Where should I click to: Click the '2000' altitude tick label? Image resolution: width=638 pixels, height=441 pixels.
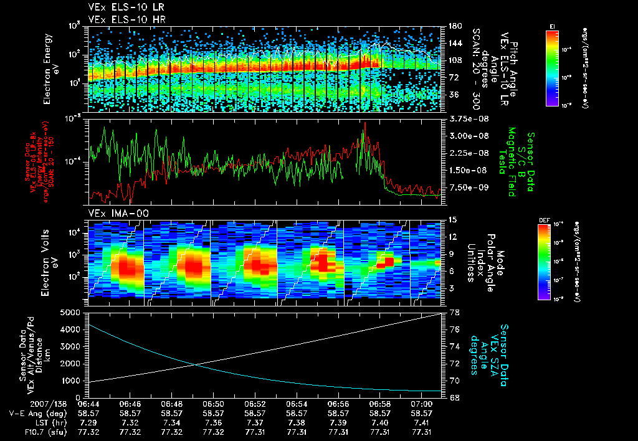tap(71, 364)
